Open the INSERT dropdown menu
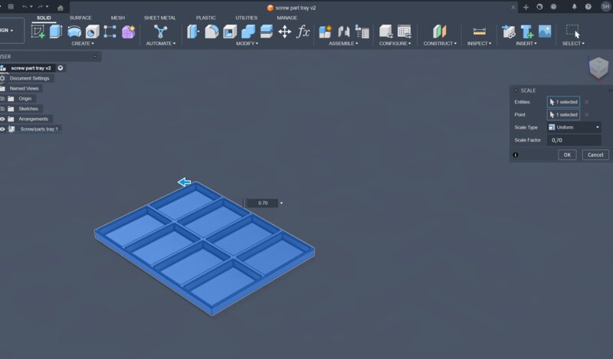Image resolution: width=613 pixels, height=359 pixels. click(x=526, y=44)
